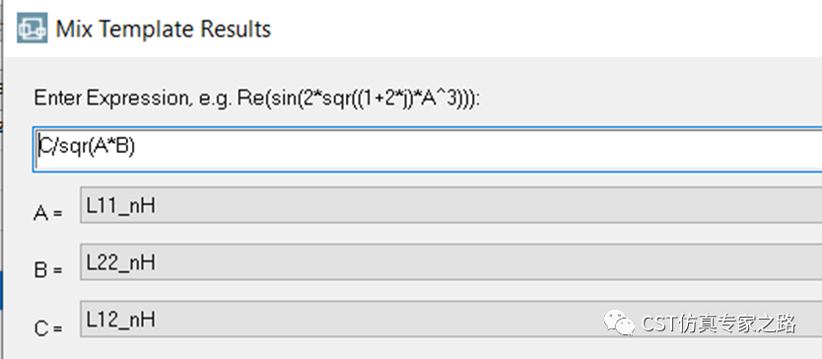Click the "B =" label
This screenshot has height=359, width=822.
tap(48, 271)
